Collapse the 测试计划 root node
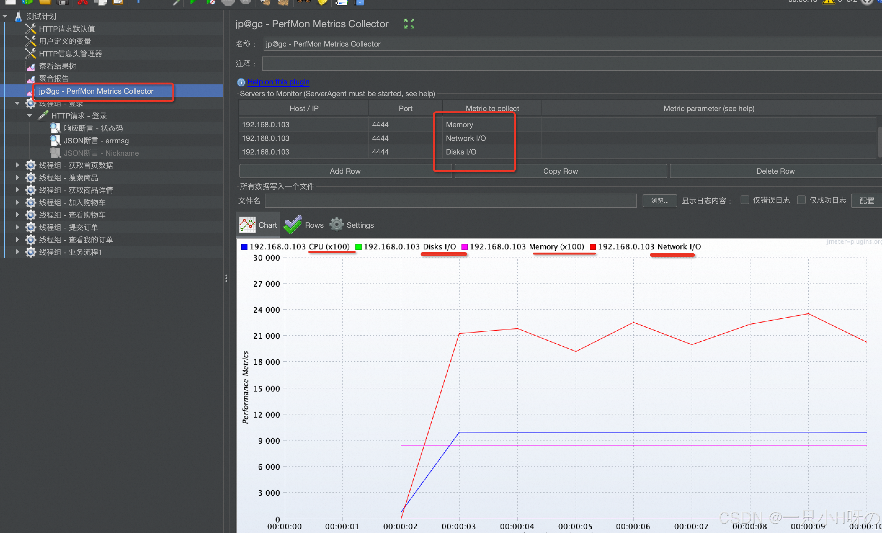 point(5,16)
